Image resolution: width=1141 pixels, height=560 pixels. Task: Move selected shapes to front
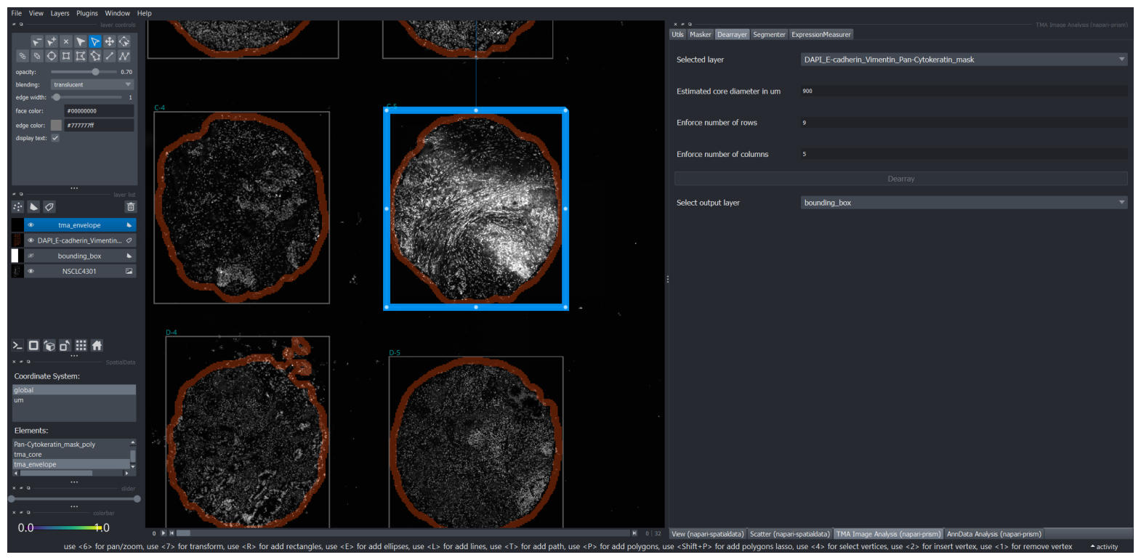point(37,56)
